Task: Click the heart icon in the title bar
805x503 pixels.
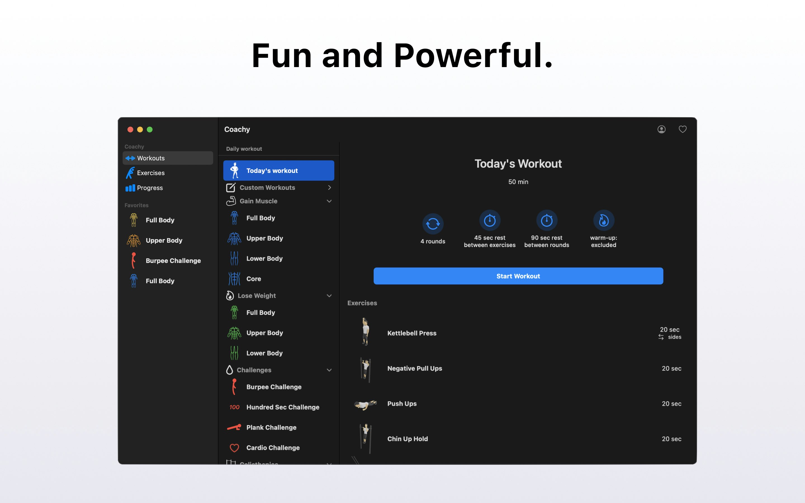Action: [x=683, y=129]
